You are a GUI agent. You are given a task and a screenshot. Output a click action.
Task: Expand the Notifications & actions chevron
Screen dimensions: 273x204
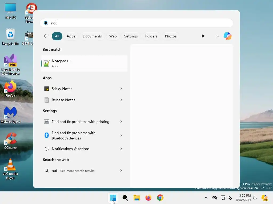pyautogui.click(x=121, y=149)
